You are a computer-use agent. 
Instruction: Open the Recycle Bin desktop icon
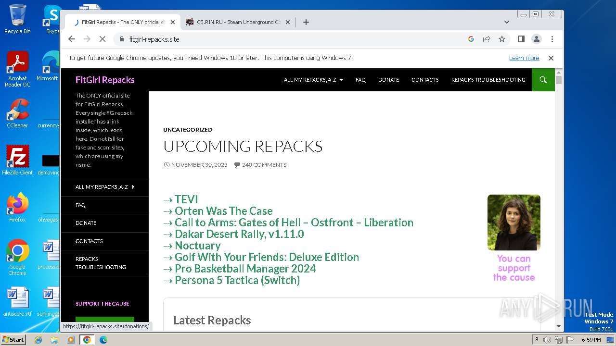point(17,19)
